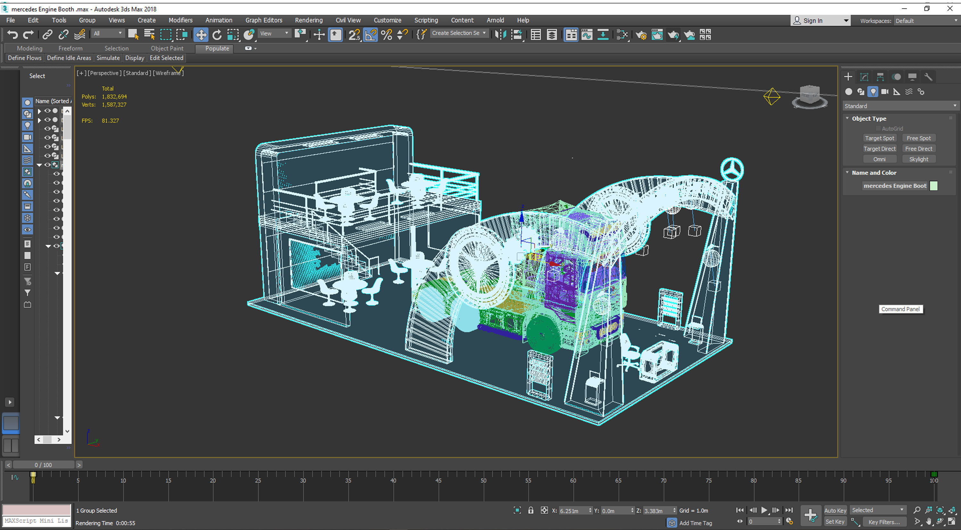Open the Rendering menu
Viewport: 961px width, 530px height.
click(x=308, y=20)
